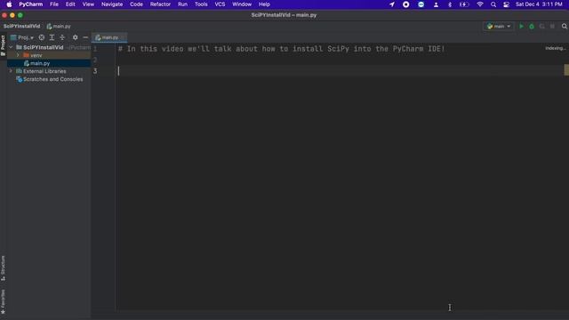Switch to the main.py editor tab
Screen dimensions: 569x320
click(x=109, y=37)
